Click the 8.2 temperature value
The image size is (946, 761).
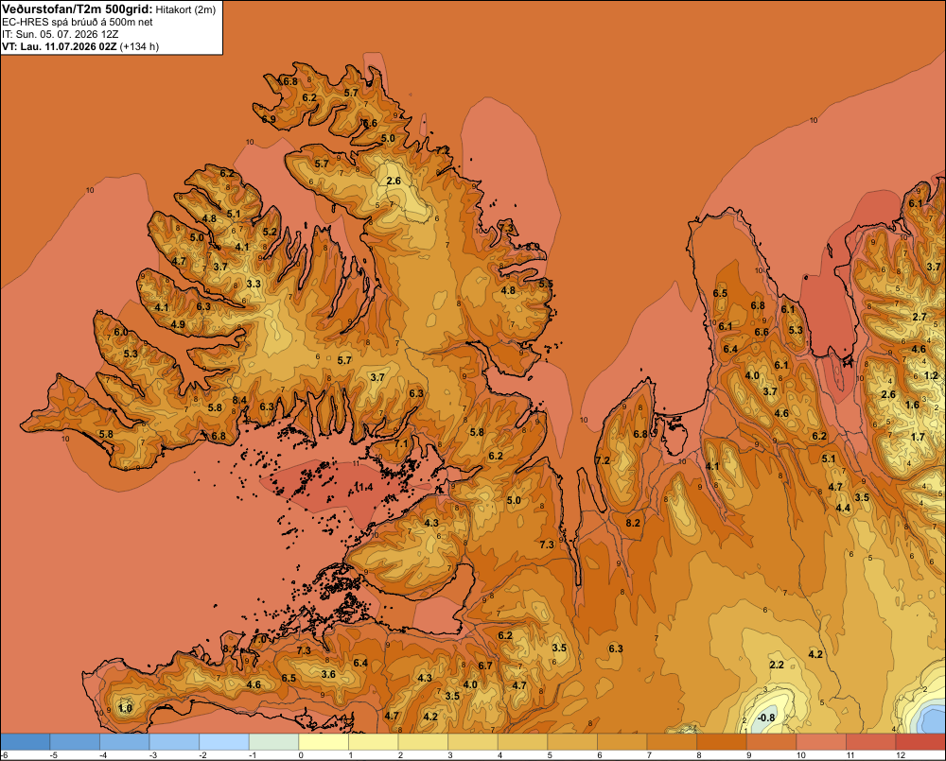pyautogui.click(x=633, y=523)
